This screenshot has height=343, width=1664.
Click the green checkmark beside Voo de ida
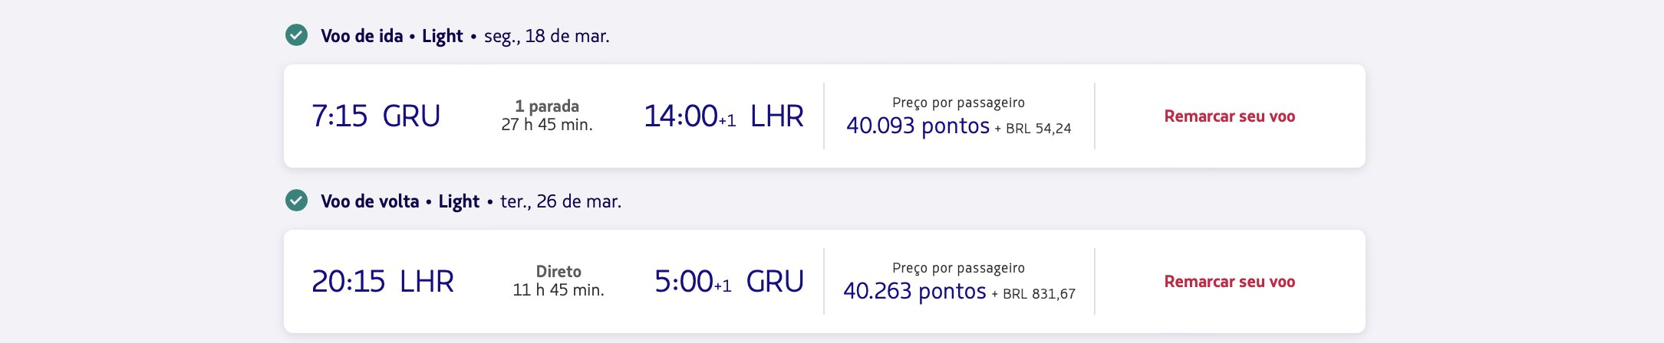(296, 35)
